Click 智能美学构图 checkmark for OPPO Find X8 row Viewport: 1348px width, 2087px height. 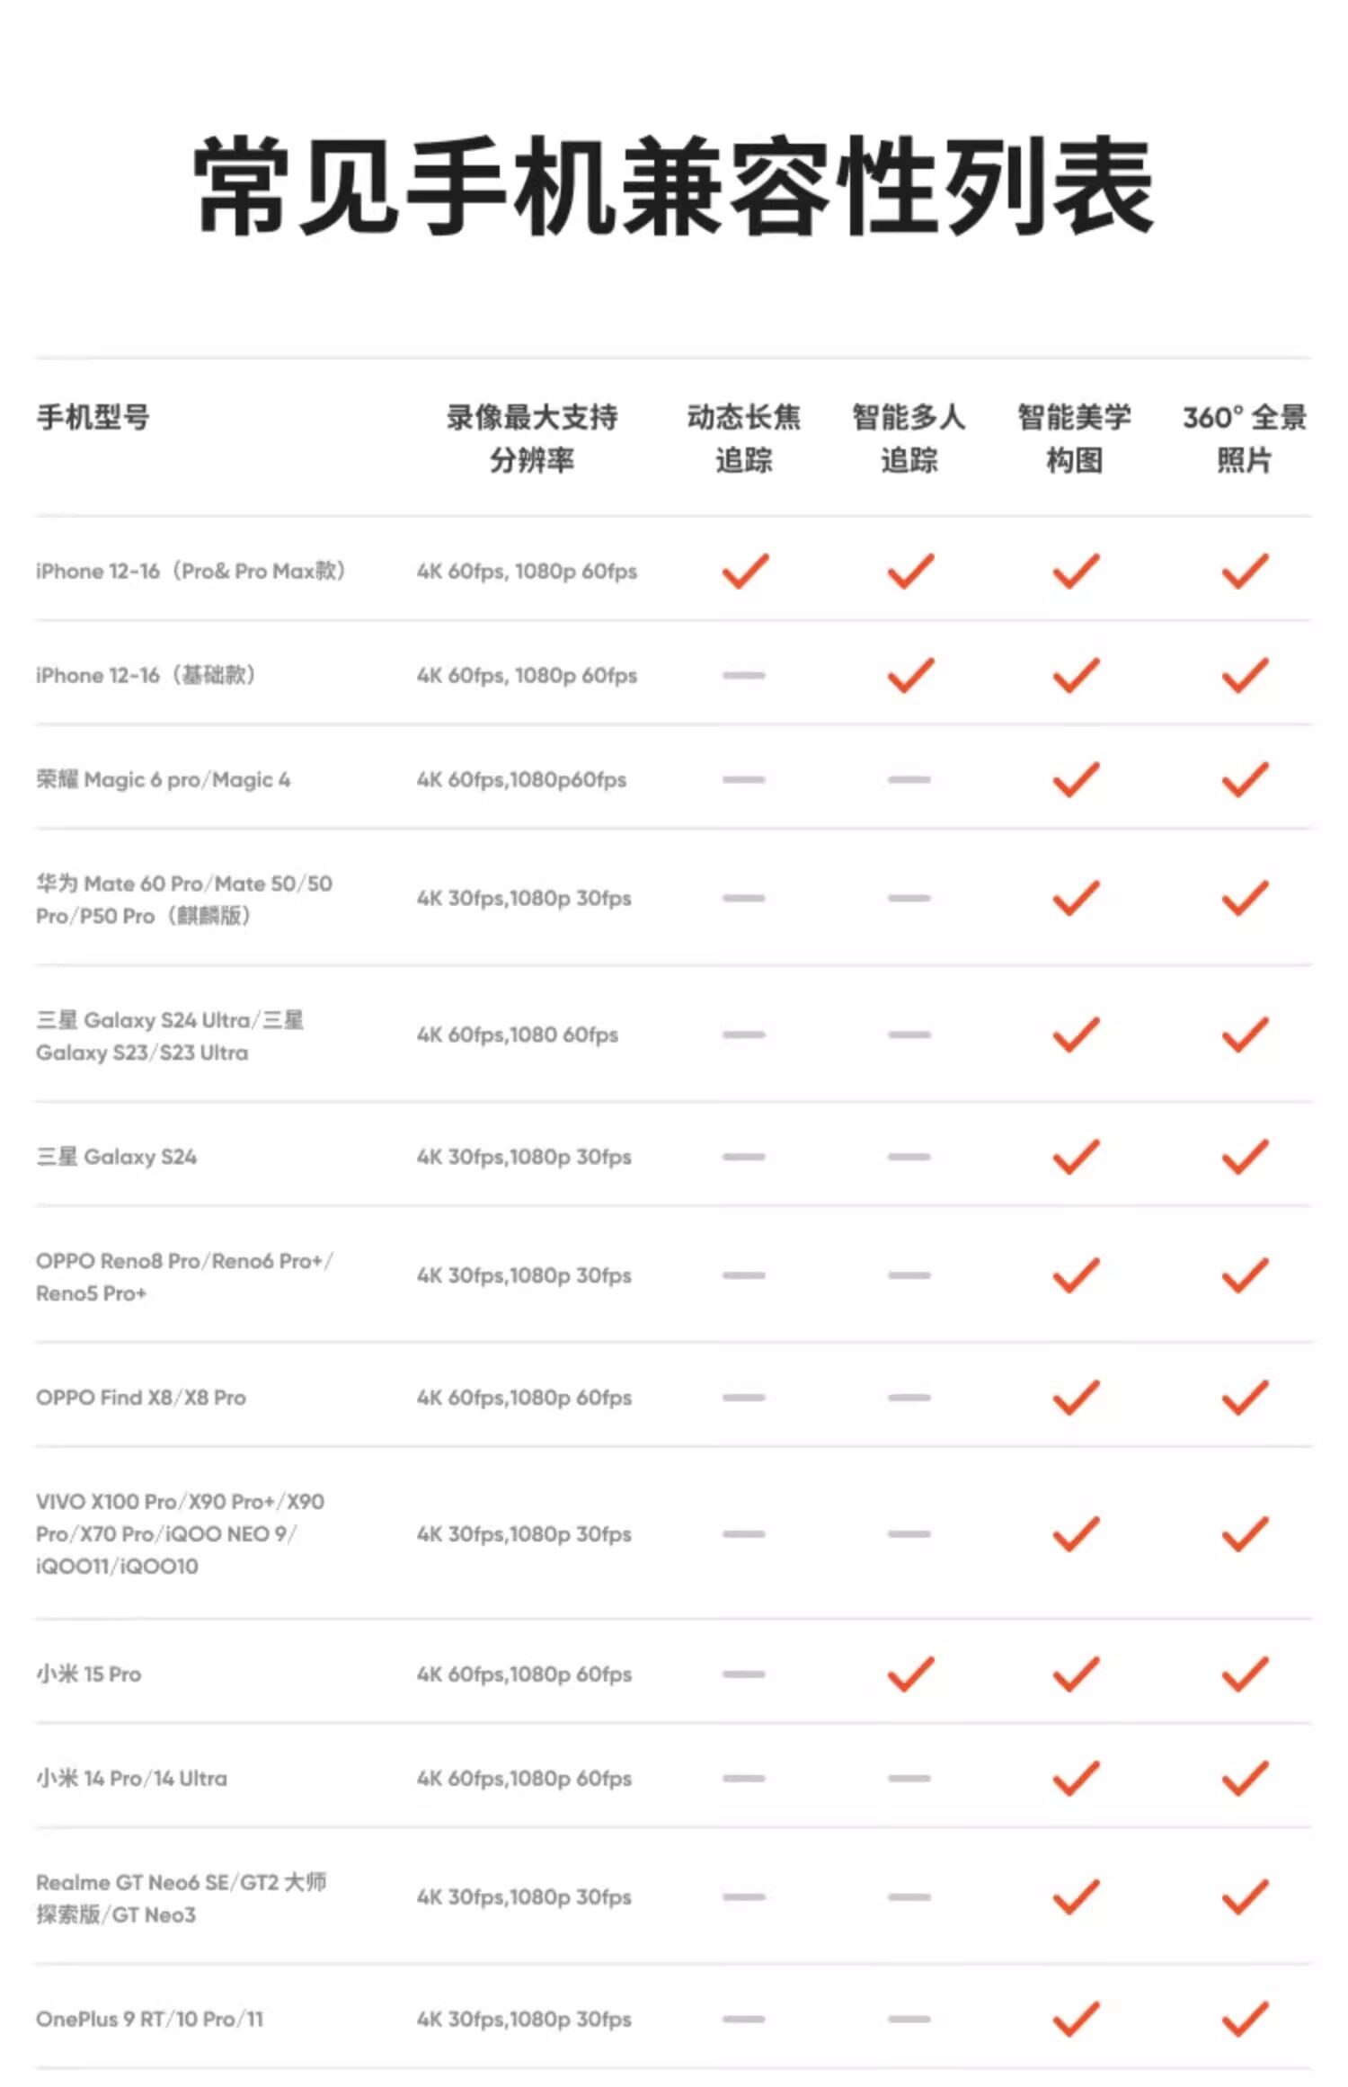(1076, 1398)
